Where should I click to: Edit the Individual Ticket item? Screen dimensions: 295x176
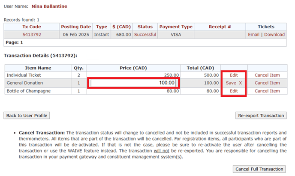(x=234, y=75)
